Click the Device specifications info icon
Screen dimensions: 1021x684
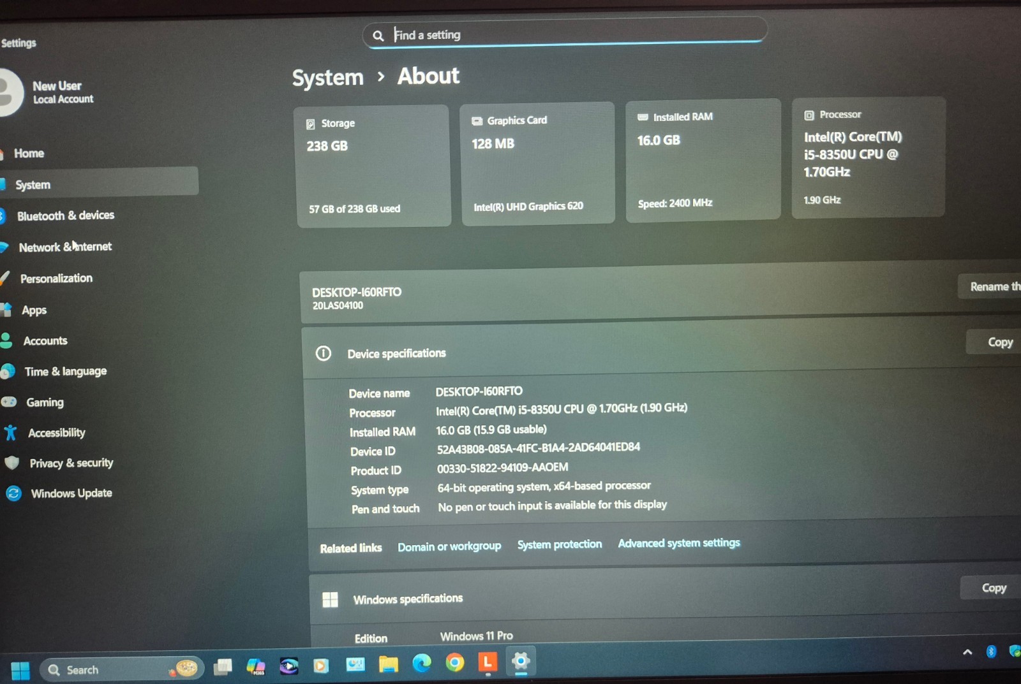pos(324,353)
